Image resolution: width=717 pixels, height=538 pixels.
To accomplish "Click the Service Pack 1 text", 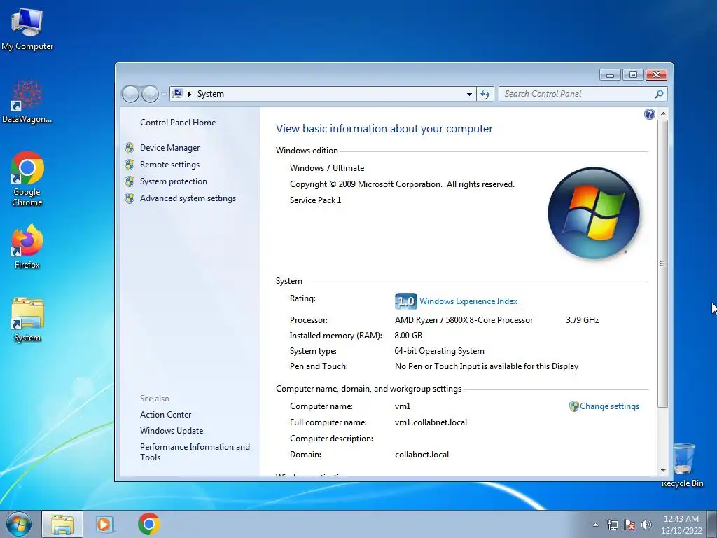I will pos(315,200).
